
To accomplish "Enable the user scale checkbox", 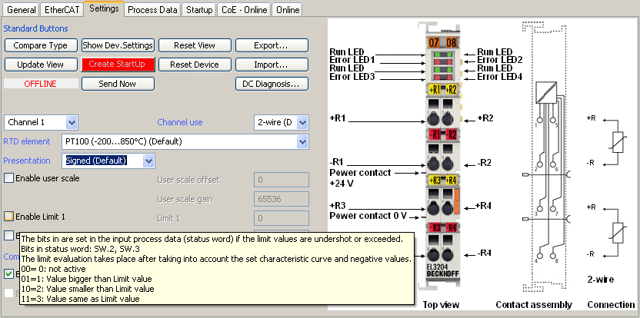I will [9, 178].
